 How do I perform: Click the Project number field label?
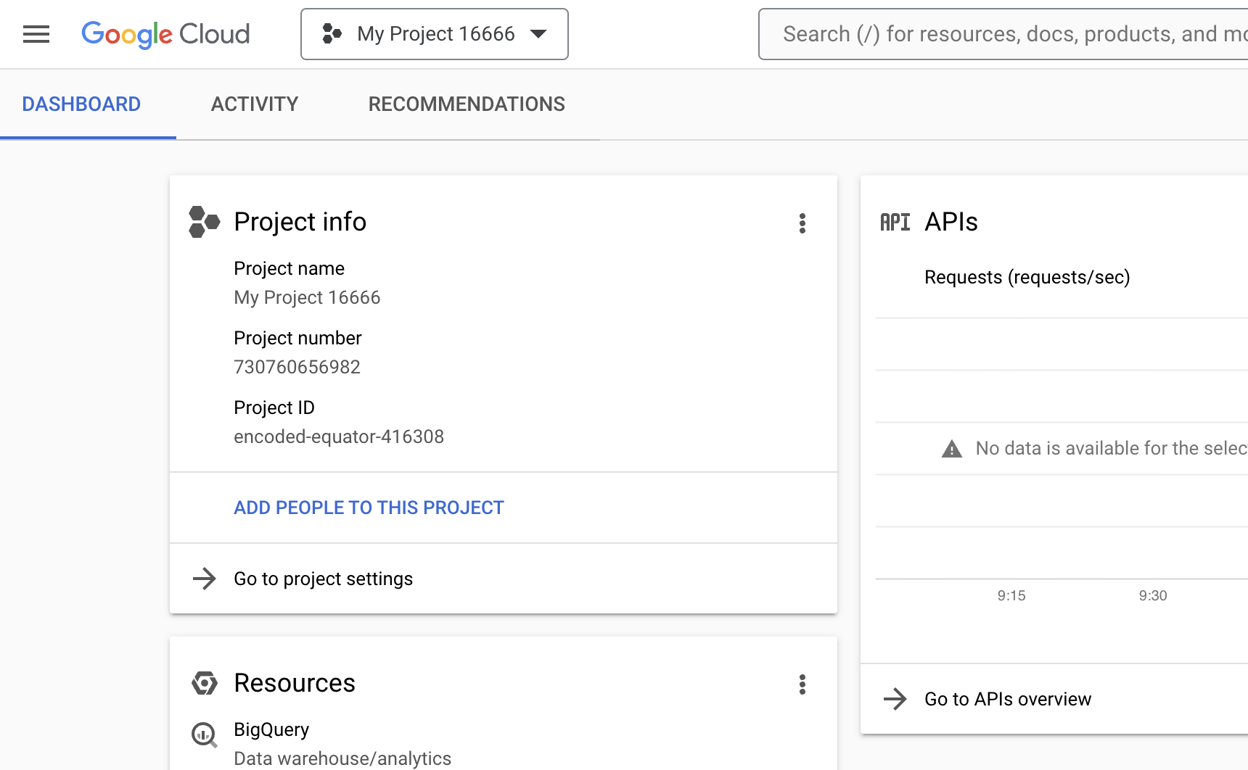pos(297,338)
